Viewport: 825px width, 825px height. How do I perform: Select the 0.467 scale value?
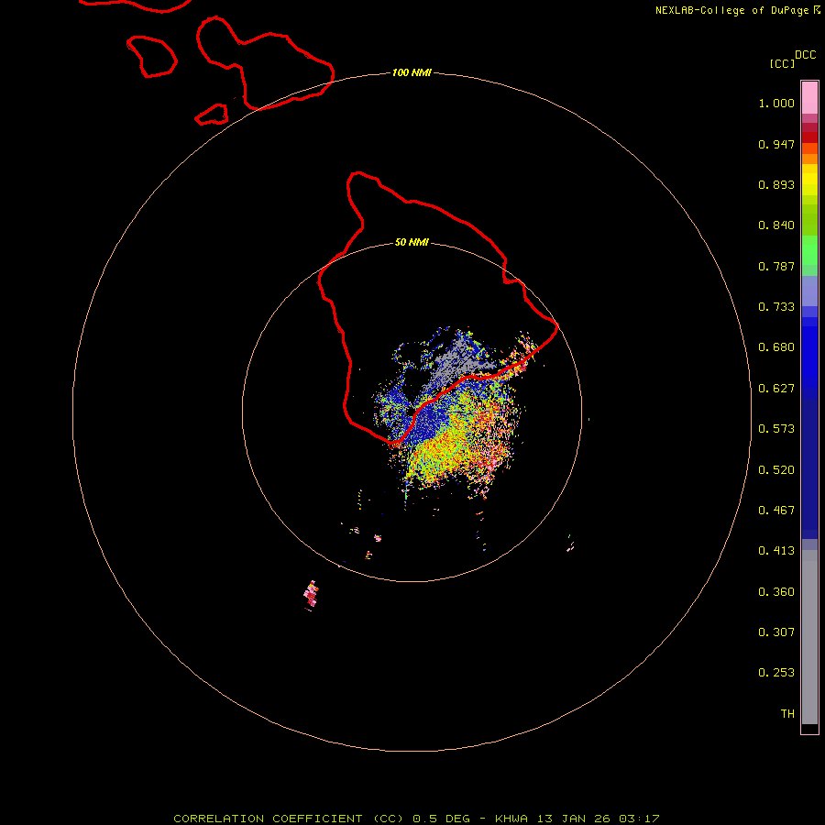point(776,511)
